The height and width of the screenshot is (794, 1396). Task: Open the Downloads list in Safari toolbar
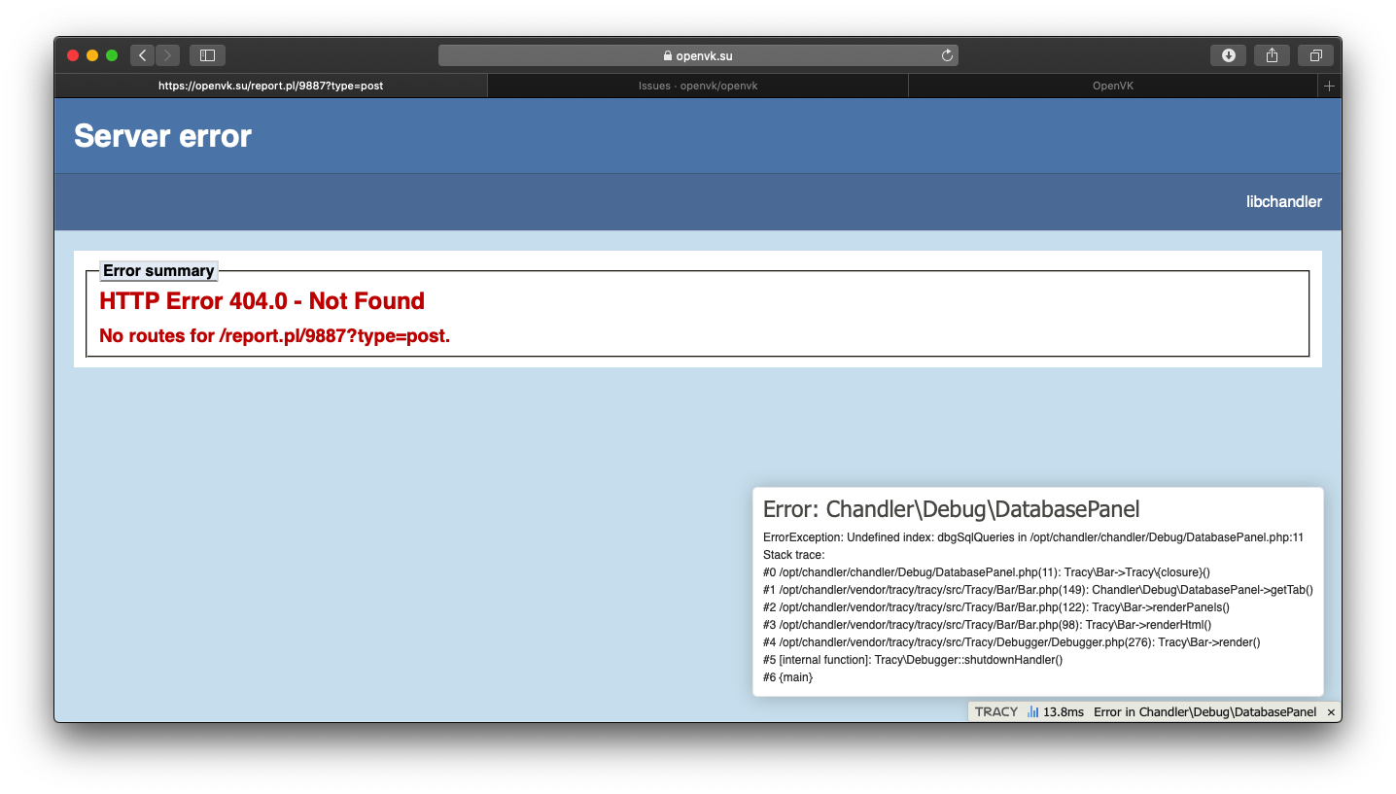[1228, 55]
